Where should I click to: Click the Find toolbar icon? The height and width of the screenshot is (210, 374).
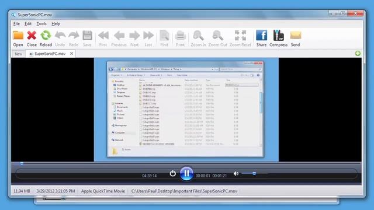tap(164, 38)
